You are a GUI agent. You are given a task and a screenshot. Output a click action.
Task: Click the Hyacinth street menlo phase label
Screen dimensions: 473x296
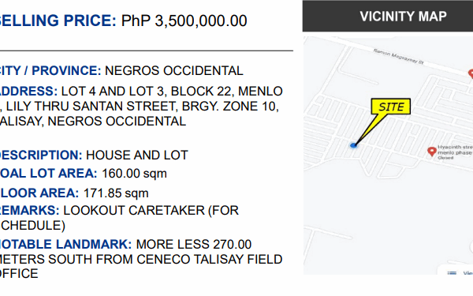pyautogui.click(x=455, y=152)
